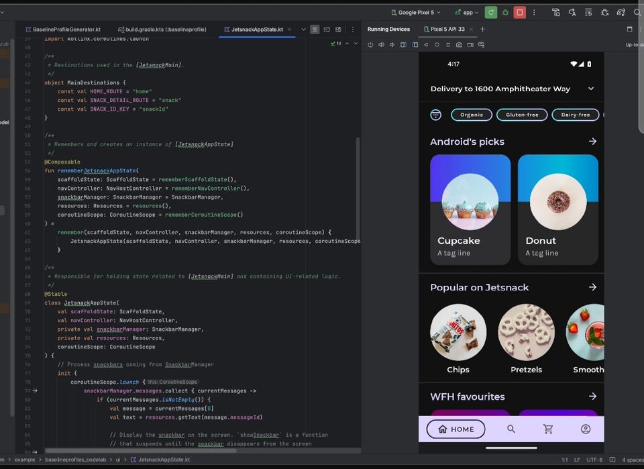Screen dimensions: 644x469
Task: Open the Search tab in Jetsnack
Action: pyautogui.click(x=511, y=429)
